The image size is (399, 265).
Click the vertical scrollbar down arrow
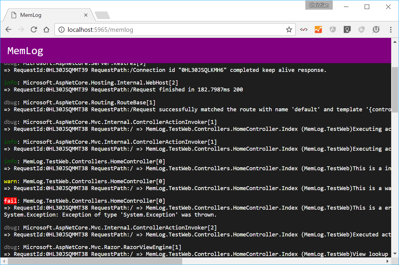[395, 254]
